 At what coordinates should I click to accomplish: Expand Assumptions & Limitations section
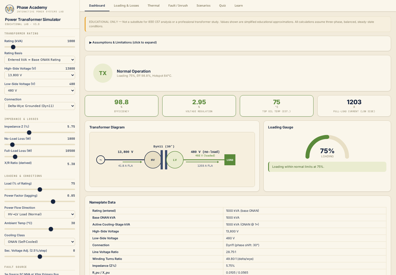pos(123,42)
